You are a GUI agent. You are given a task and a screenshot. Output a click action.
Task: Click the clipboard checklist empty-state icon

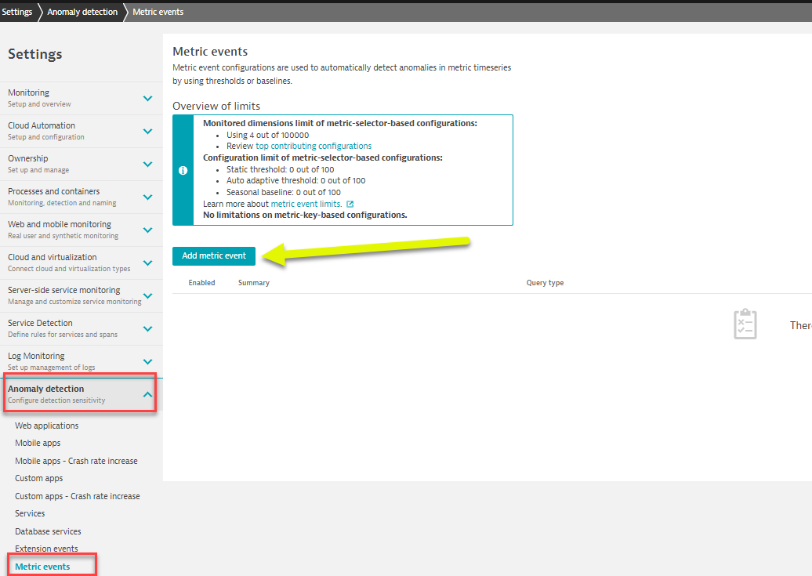745,324
